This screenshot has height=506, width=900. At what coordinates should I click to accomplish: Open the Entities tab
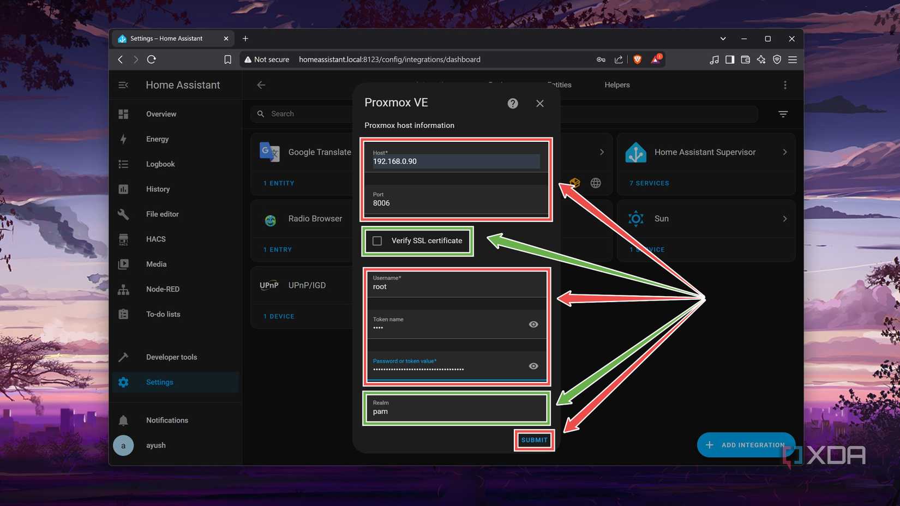click(x=560, y=85)
